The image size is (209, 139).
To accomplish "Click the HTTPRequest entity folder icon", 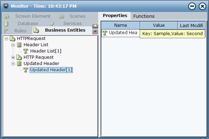I will tap(12, 39).
